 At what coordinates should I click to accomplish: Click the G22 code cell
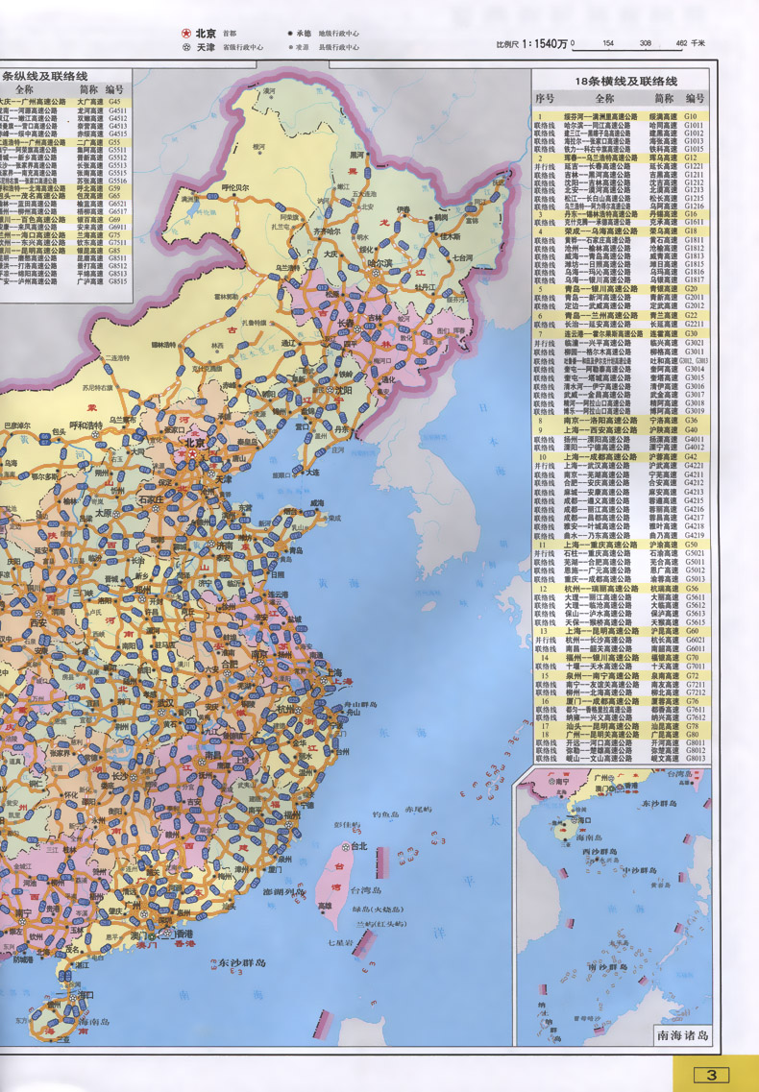(692, 315)
